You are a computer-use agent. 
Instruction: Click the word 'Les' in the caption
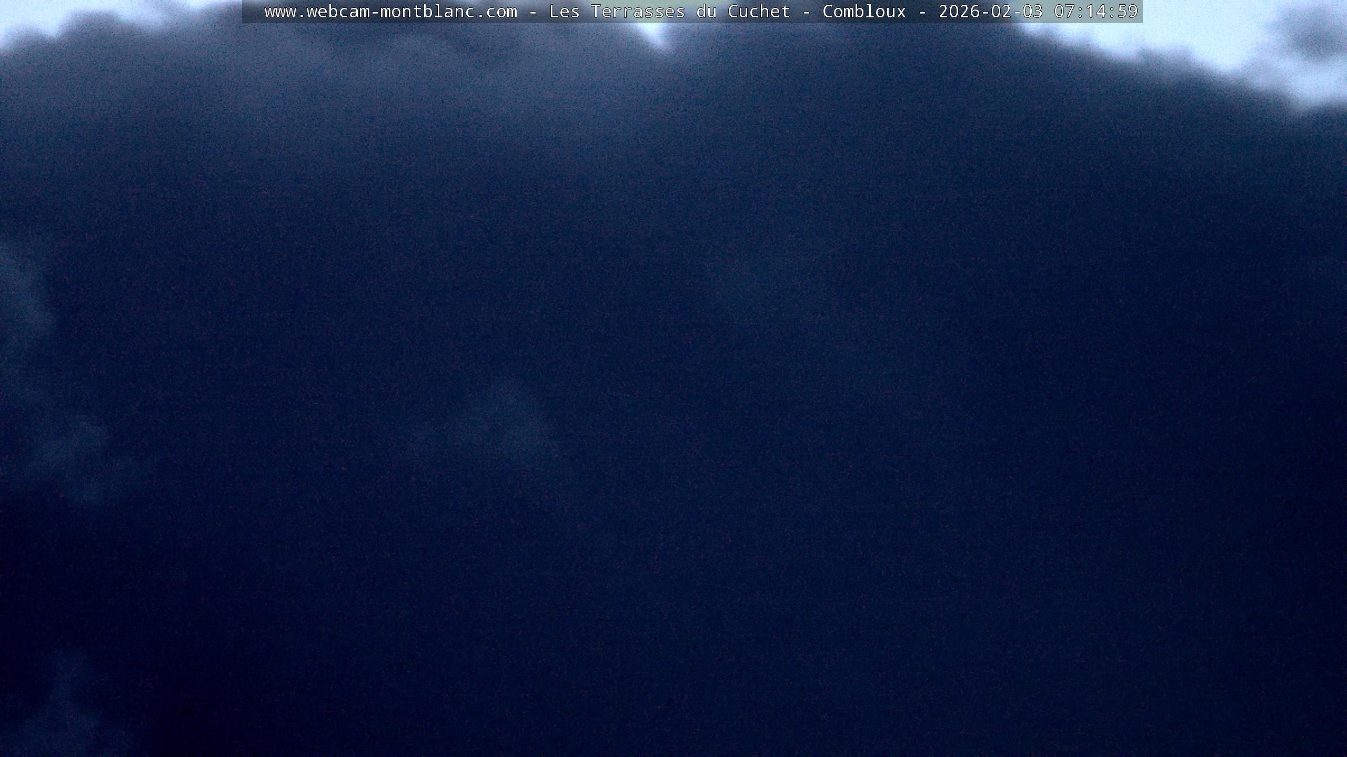(x=564, y=12)
